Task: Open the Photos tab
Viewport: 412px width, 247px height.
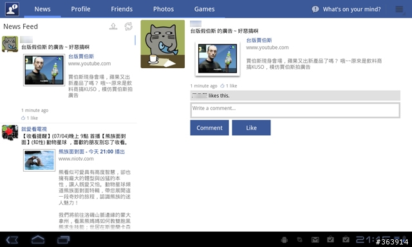Action: coord(164,9)
